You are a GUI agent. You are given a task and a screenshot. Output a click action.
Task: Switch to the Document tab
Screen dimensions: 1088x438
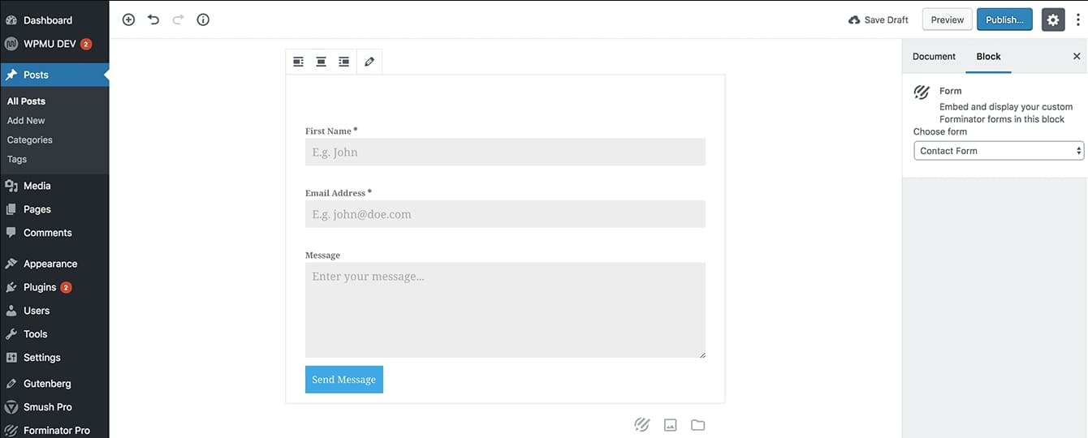coord(934,57)
